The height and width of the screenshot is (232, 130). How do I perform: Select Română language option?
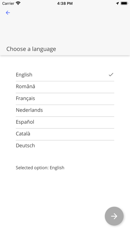click(65, 87)
